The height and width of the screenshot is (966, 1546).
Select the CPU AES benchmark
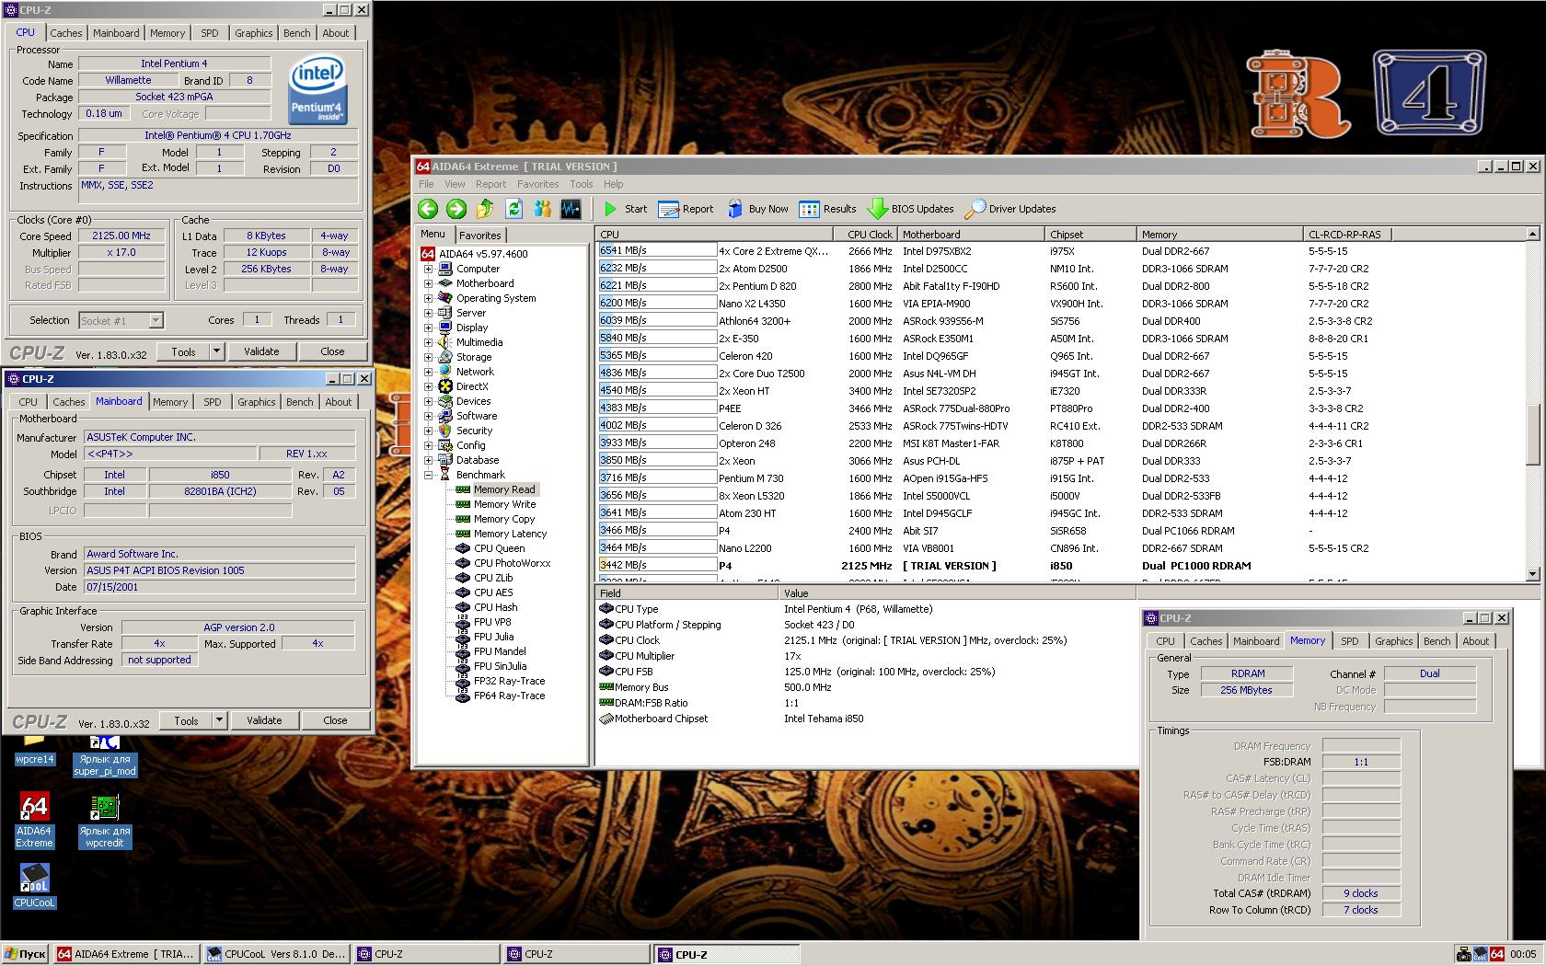(x=493, y=592)
